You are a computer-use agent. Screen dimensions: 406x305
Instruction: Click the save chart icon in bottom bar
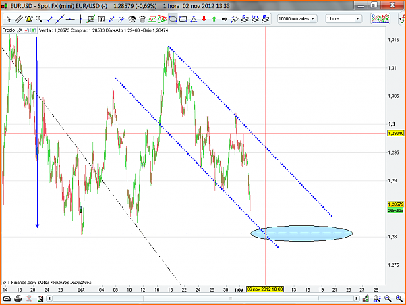click(x=40, y=298)
